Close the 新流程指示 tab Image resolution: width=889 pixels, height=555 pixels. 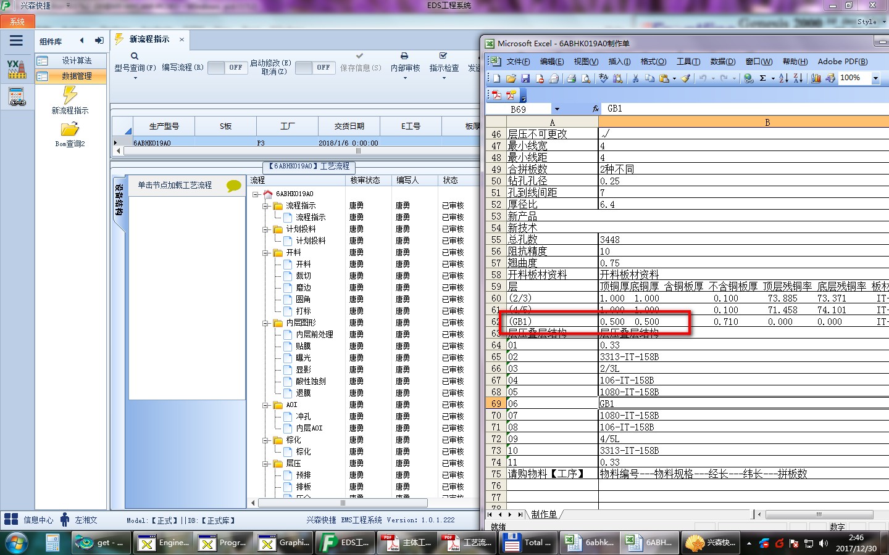(182, 39)
